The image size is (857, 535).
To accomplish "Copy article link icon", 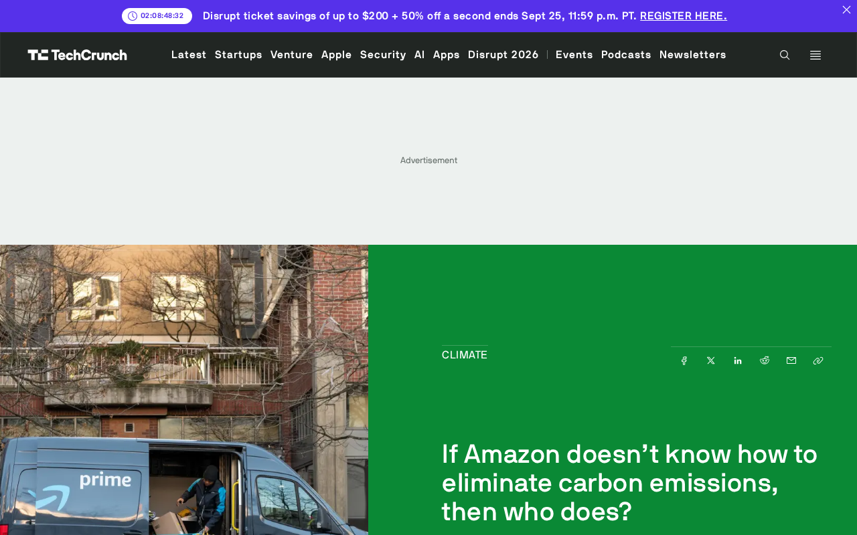I will (818, 360).
